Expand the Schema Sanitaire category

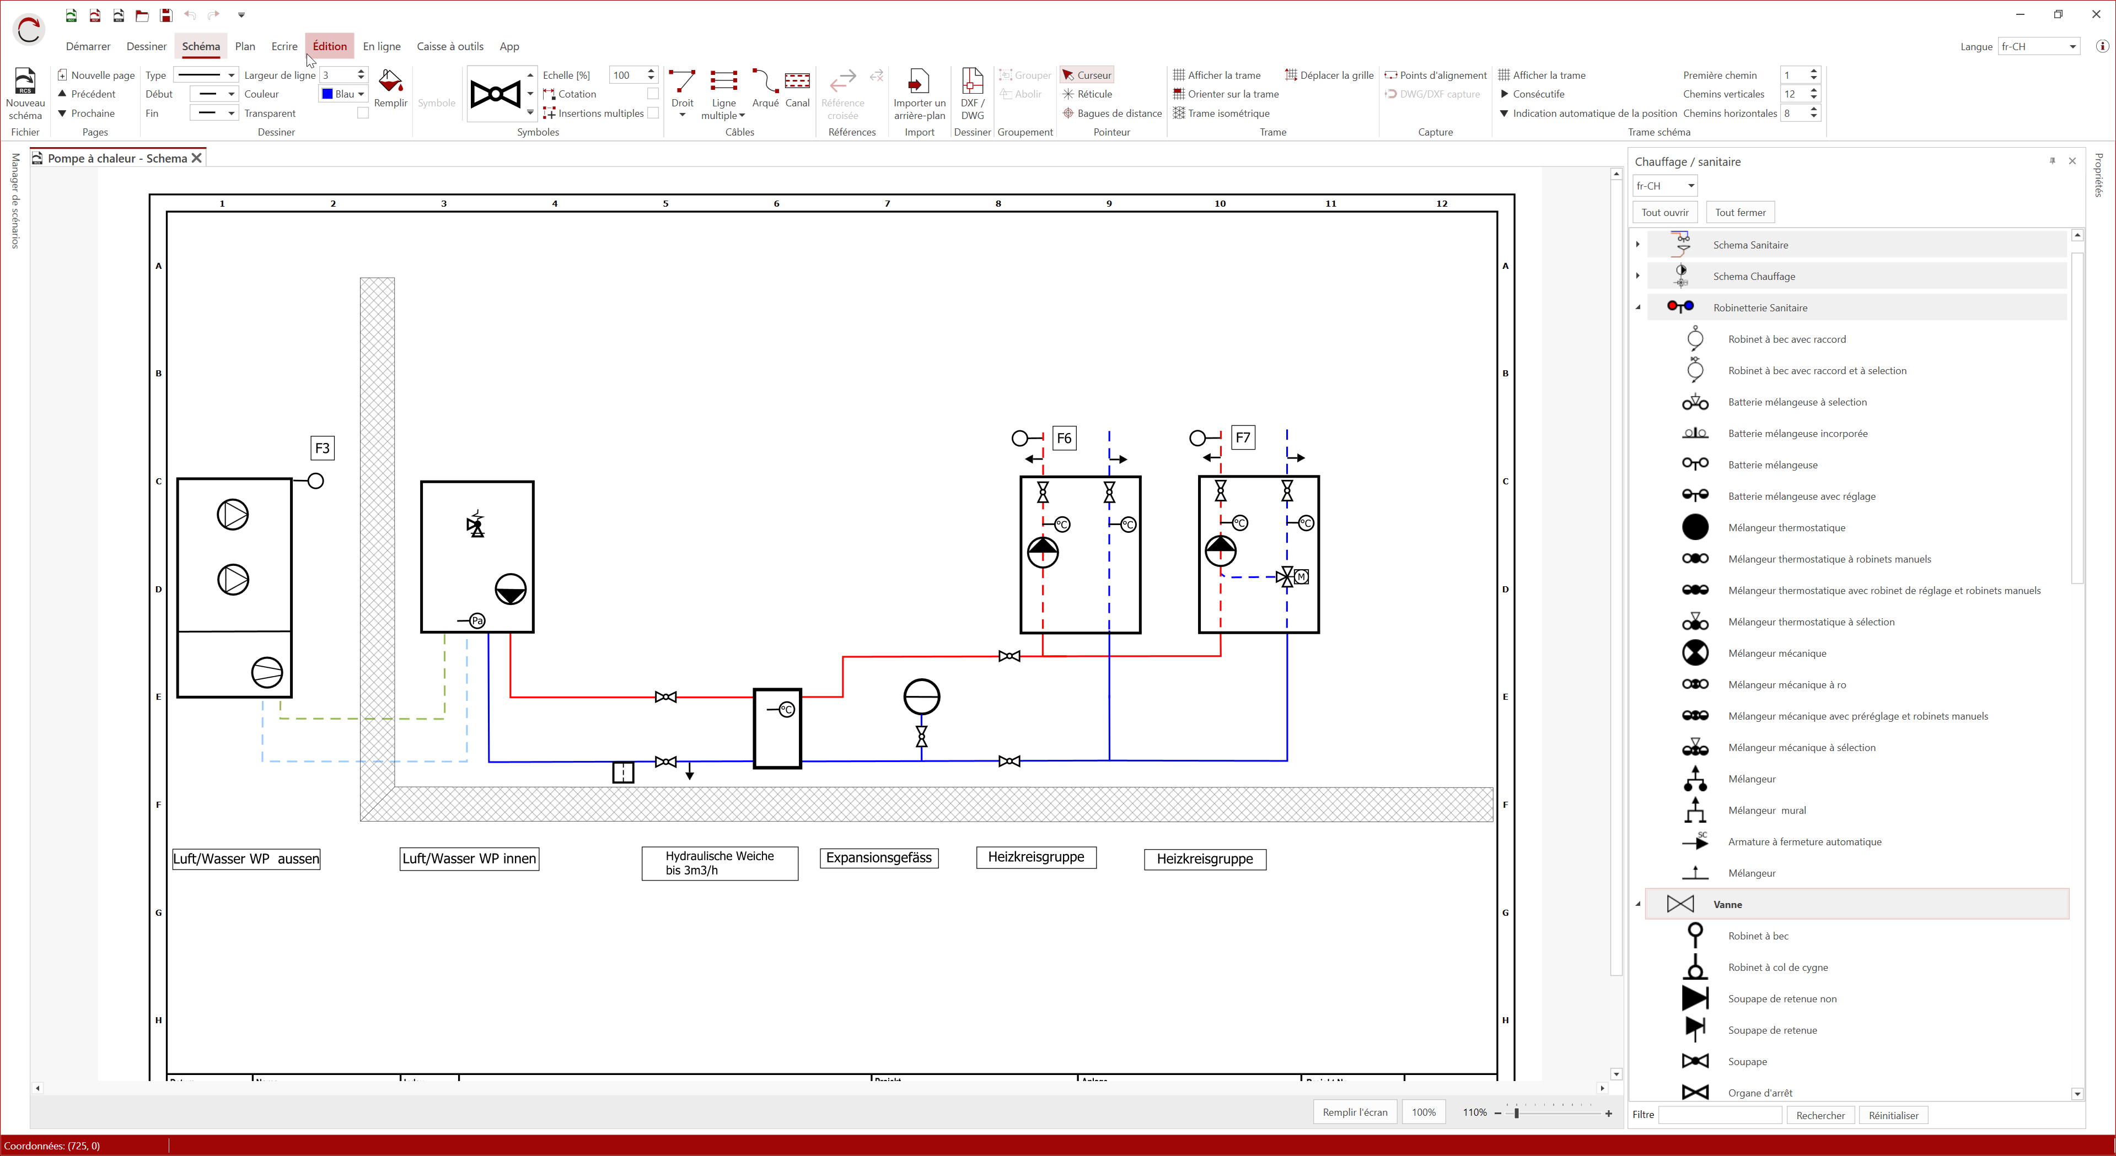(x=1637, y=245)
